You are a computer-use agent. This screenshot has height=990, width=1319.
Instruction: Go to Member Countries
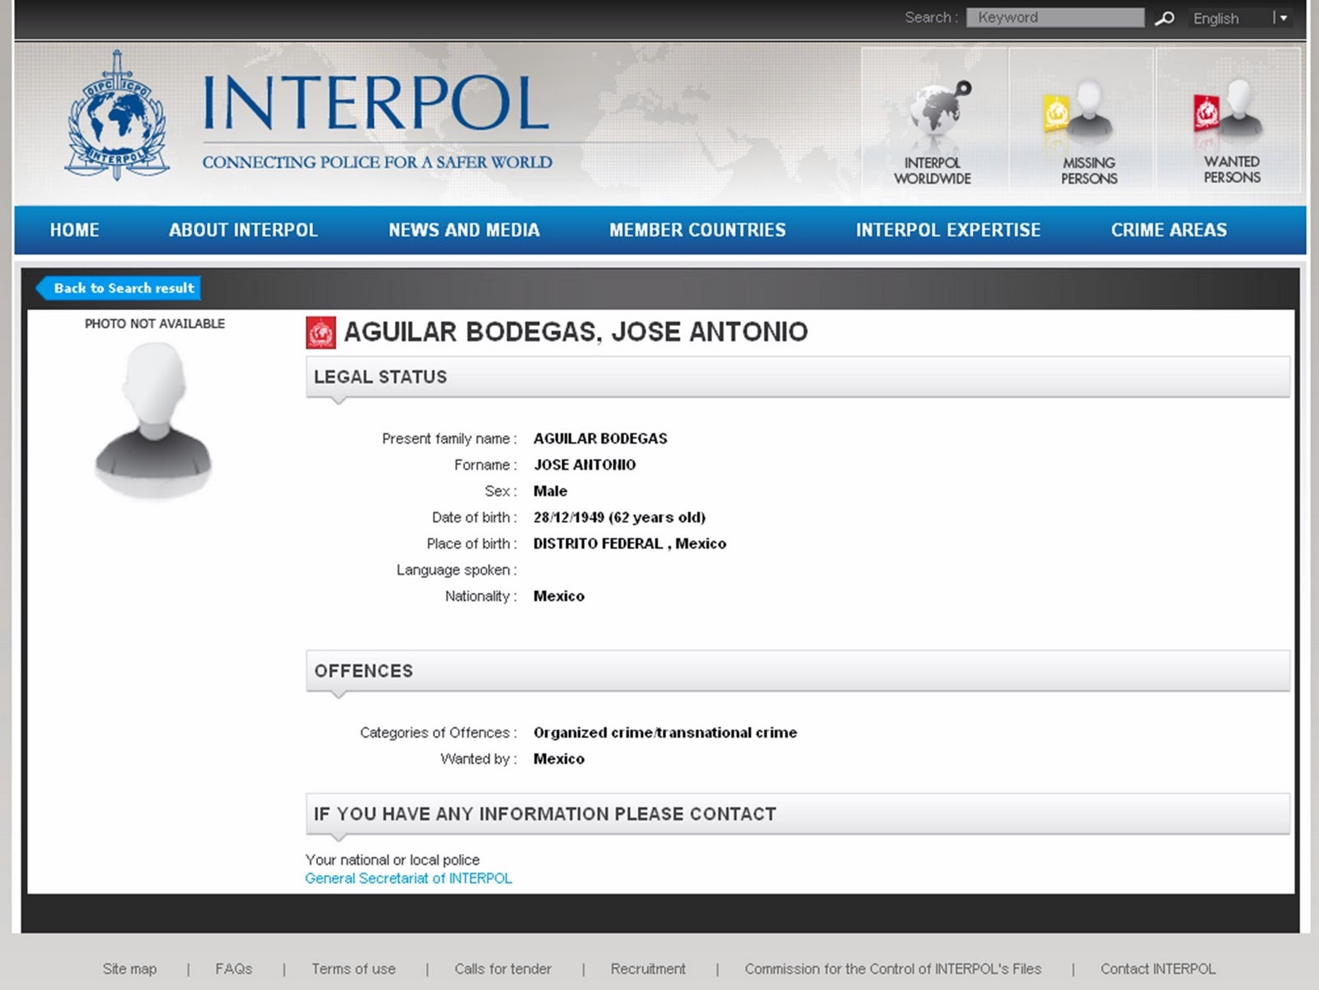697,230
